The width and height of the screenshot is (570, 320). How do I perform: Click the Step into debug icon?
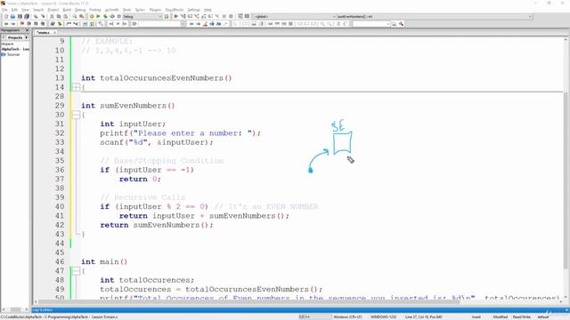[x=197, y=16]
